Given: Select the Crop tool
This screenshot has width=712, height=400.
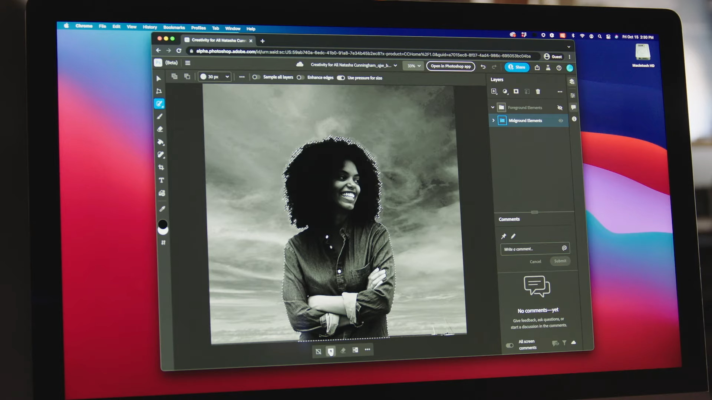Looking at the screenshot, I should (x=161, y=167).
